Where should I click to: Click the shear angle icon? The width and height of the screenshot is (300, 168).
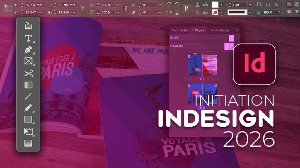pos(134,12)
